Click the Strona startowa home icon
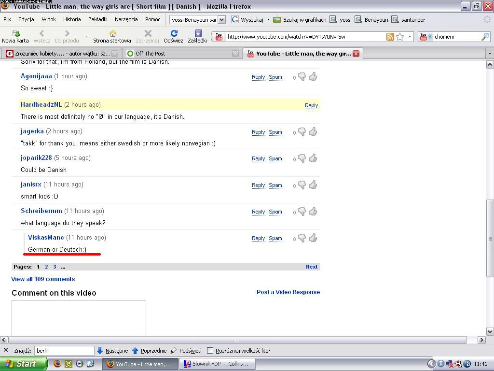The height and width of the screenshot is (371, 494). click(112, 33)
